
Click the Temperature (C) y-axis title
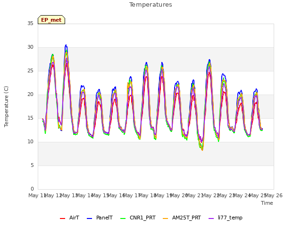coord(6,106)
